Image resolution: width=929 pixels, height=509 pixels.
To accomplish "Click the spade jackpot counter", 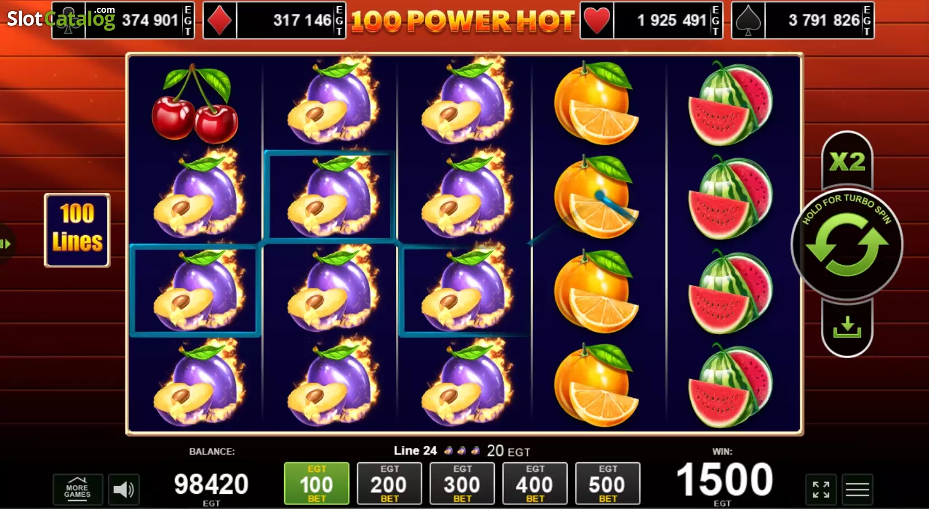I will 803,20.
